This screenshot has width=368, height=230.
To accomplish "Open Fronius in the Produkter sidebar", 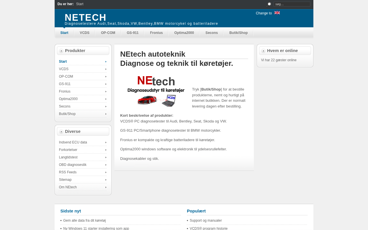I will (83, 91).
